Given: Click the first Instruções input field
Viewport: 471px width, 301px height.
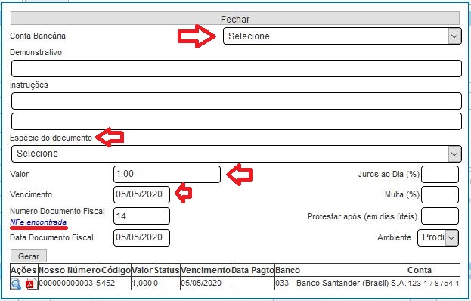Looking at the screenshot, I should (x=237, y=101).
